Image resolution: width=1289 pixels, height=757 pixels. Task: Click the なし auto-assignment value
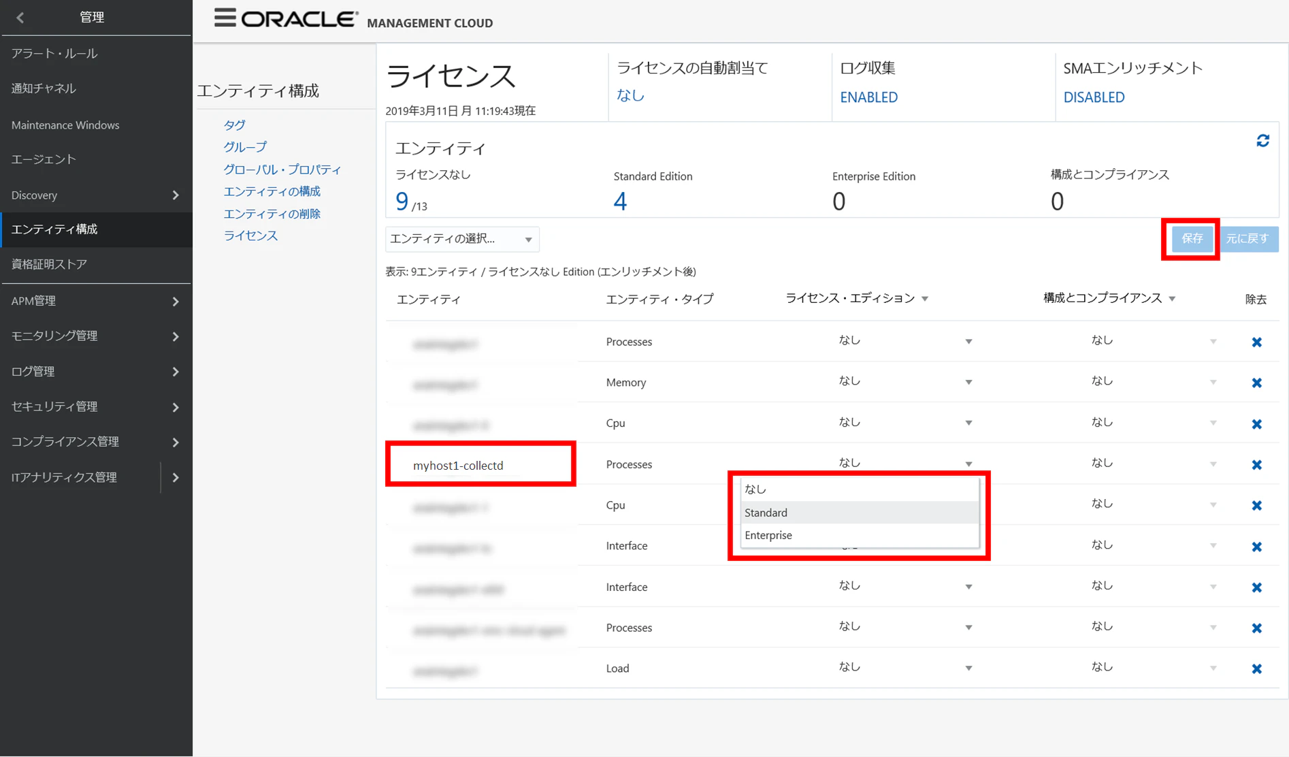[630, 96]
